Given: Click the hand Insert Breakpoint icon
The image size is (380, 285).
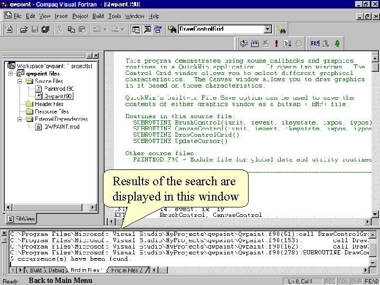Looking at the screenshot, I should pyautogui.click(x=298, y=44).
